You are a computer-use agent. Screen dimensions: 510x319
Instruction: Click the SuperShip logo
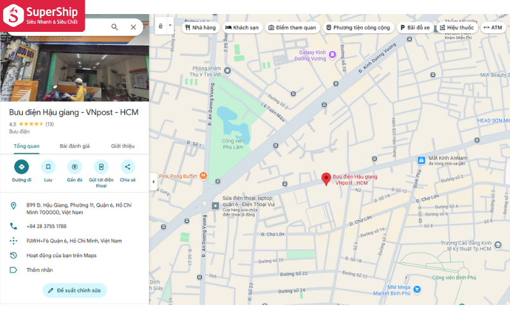[x=42, y=15]
